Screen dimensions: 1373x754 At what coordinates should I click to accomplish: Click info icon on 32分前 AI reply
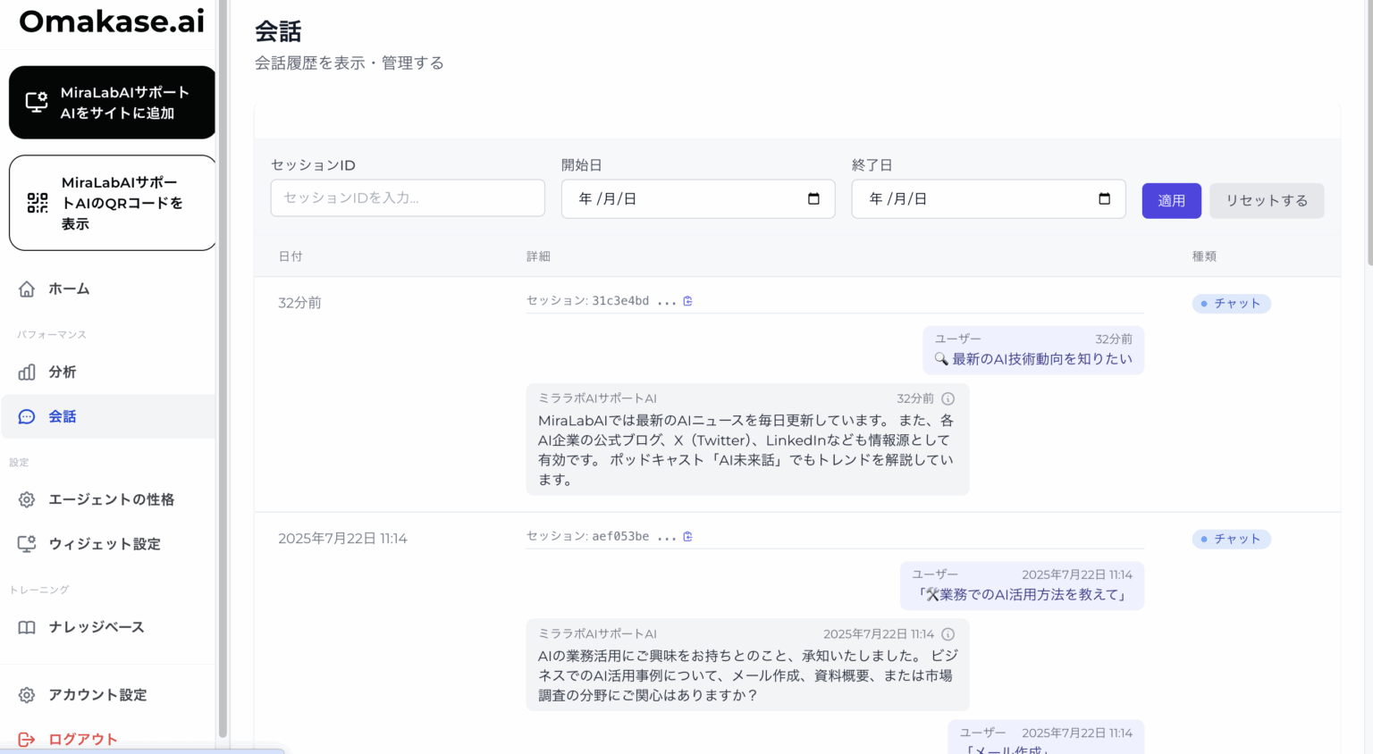[948, 399]
